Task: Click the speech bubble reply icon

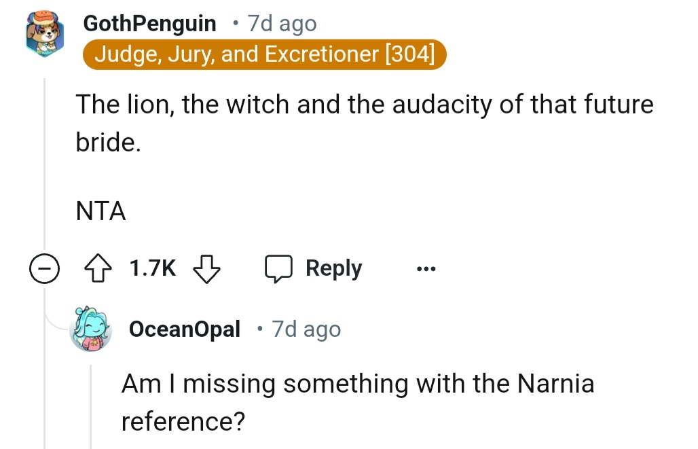Action: pyautogui.click(x=278, y=269)
